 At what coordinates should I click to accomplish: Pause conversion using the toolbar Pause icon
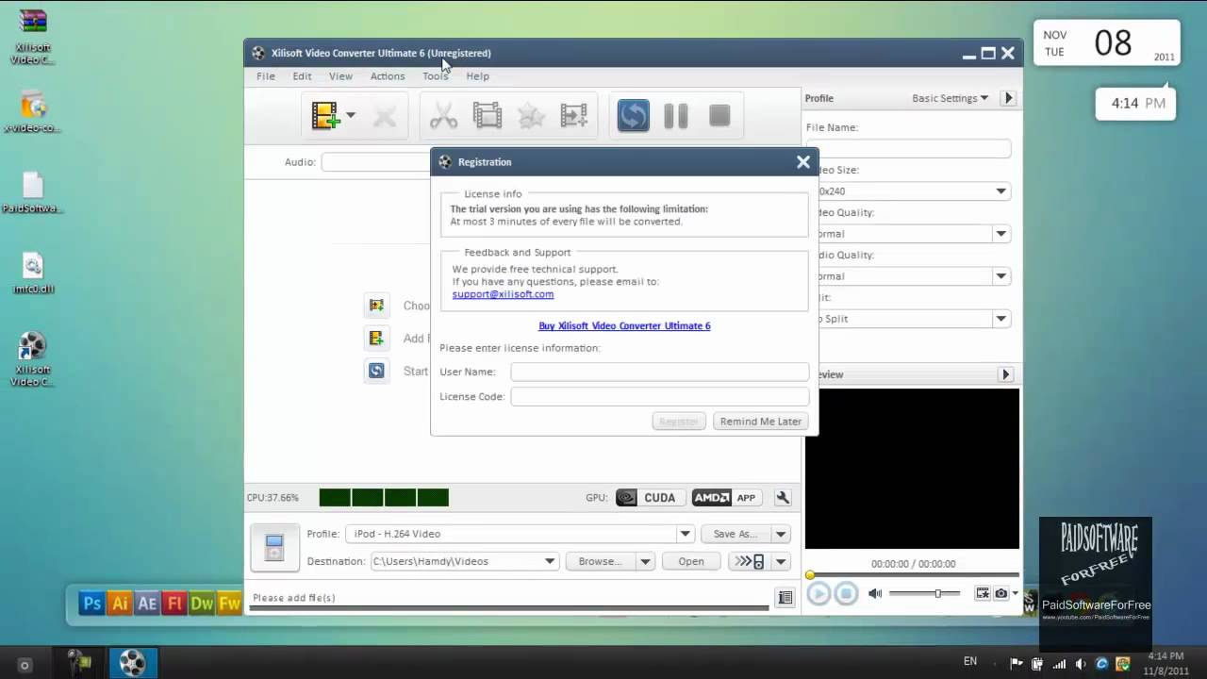(676, 115)
